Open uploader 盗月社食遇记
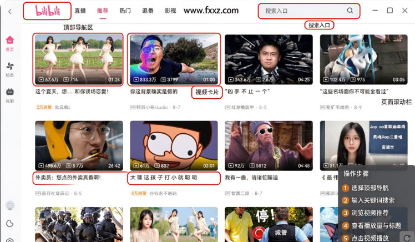This screenshot has height=242, width=415. tap(55, 193)
